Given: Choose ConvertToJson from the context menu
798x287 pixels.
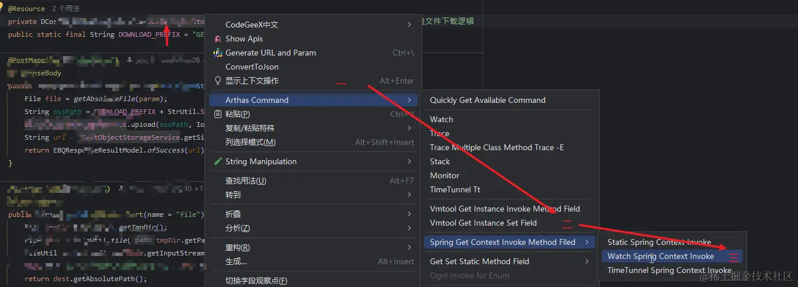Looking at the screenshot, I should click(x=252, y=67).
